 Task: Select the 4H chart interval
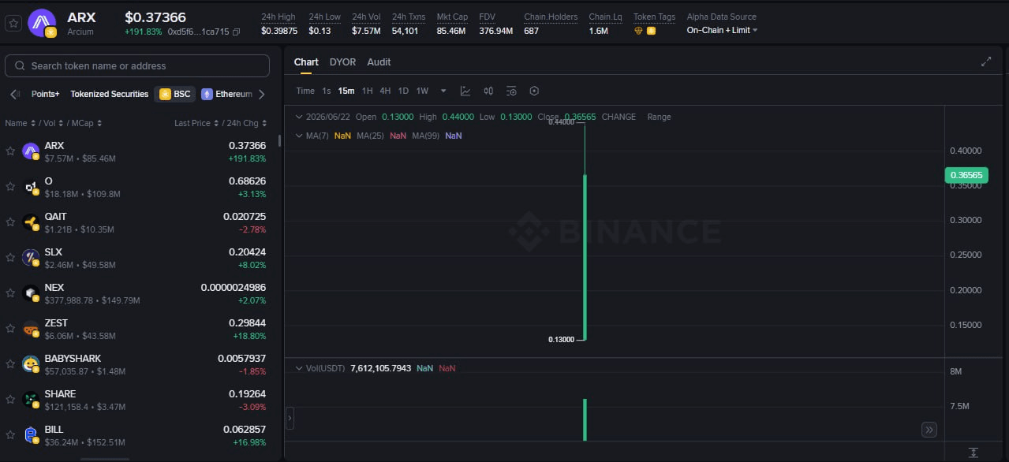[x=385, y=91]
